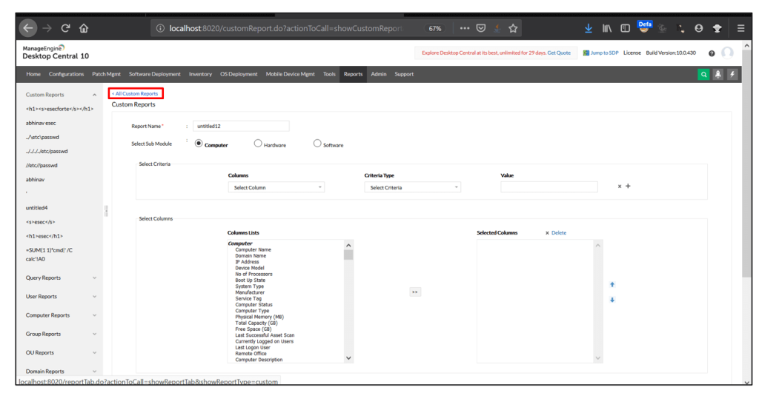Open the Firefox hamburger menu
This screenshot has width=759, height=393.
pos(740,28)
